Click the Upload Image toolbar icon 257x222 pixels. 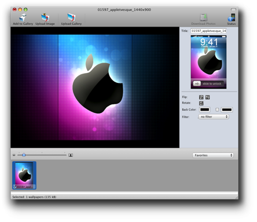point(45,19)
